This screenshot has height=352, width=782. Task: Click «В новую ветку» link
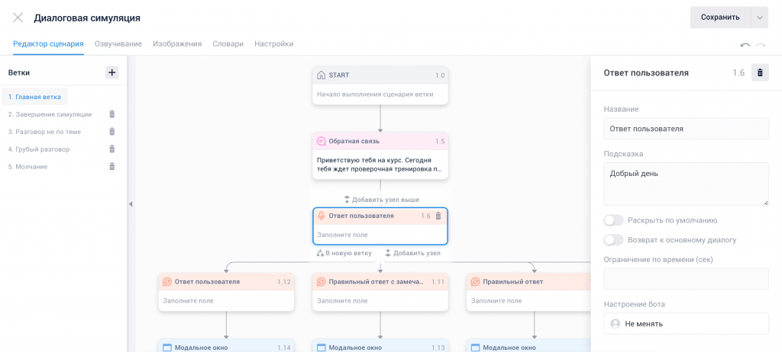(344, 253)
